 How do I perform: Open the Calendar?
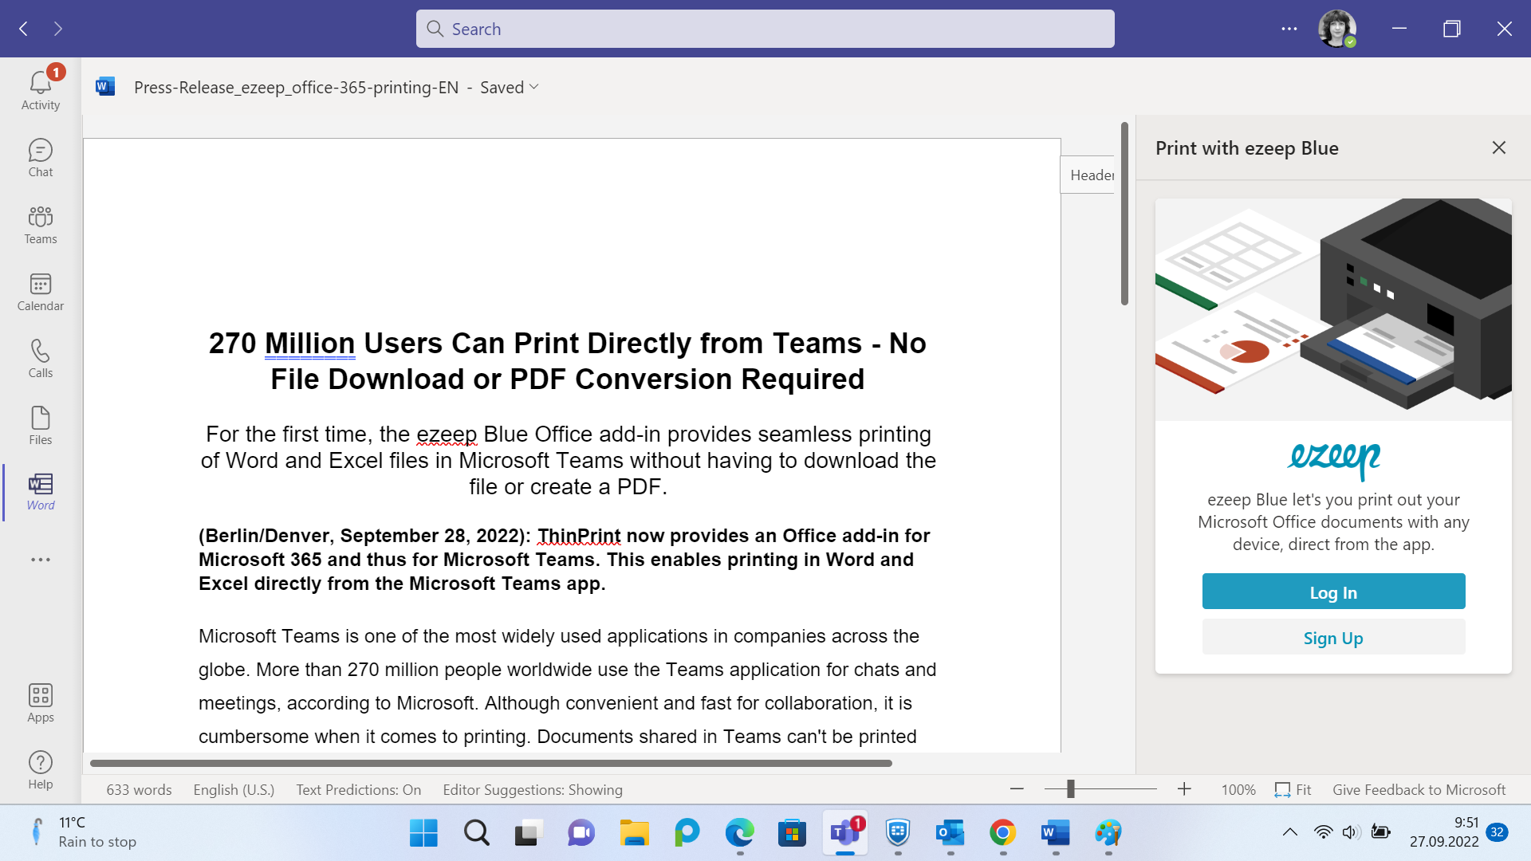point(40,292)
